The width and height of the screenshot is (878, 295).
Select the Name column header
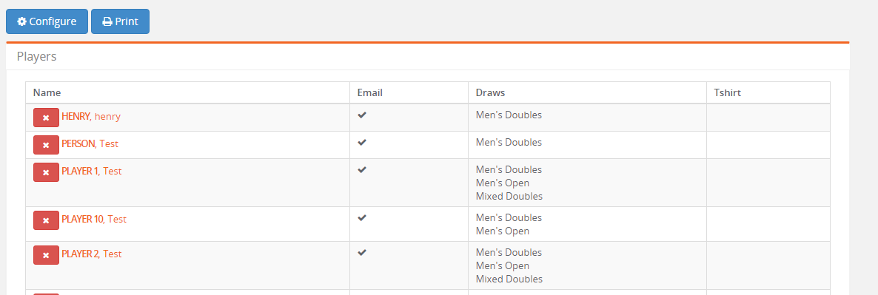[x=47, y=92]
